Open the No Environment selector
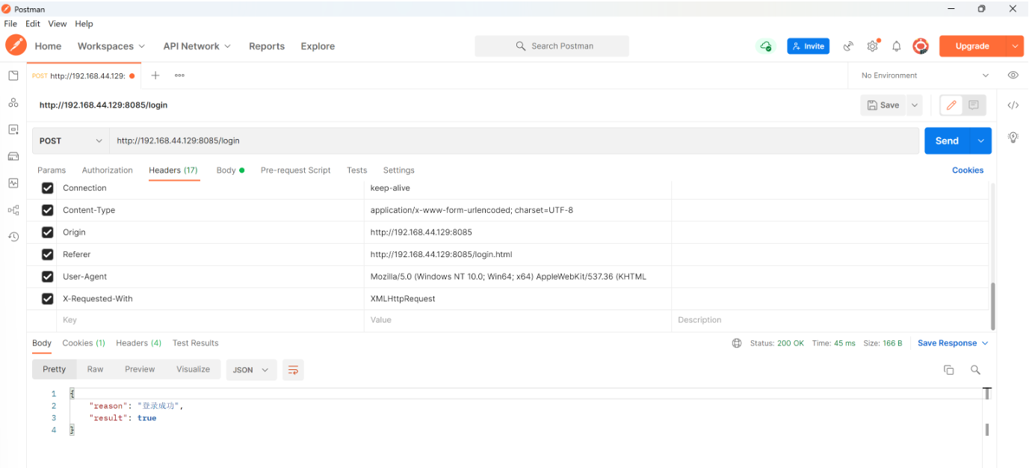 pos(924,76)
